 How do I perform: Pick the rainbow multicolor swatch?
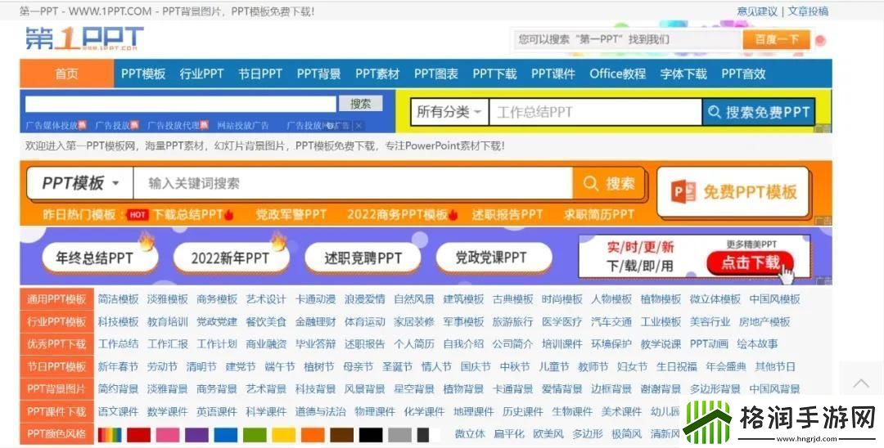point(110,434)
